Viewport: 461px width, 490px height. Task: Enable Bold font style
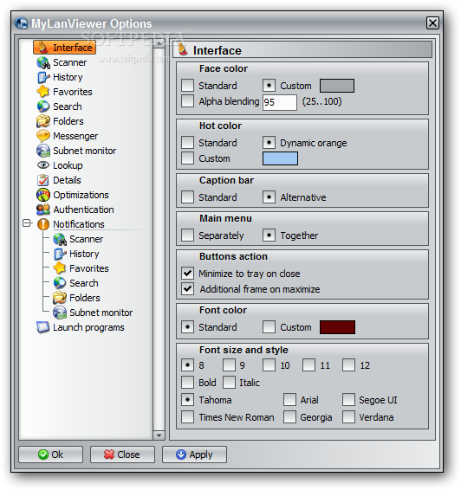[188, 382]
